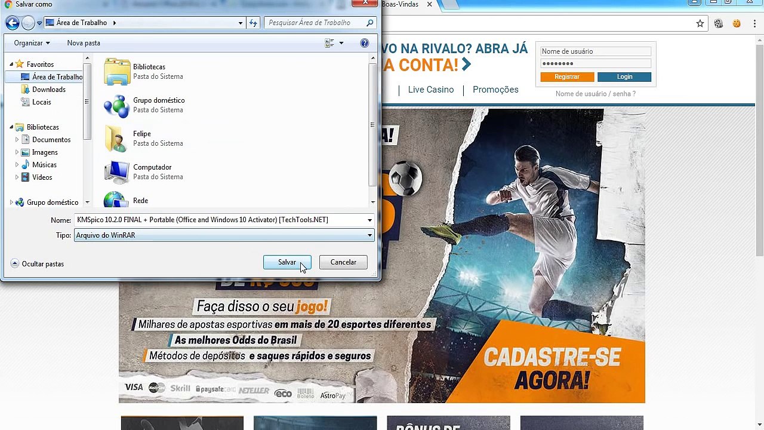This screenshot has width=764, height=430.
Task: Collapse the Favoritos tree group
Action: point(11,64)
